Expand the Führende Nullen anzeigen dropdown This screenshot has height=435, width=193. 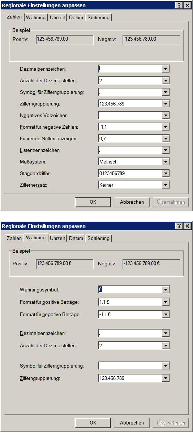166,138
